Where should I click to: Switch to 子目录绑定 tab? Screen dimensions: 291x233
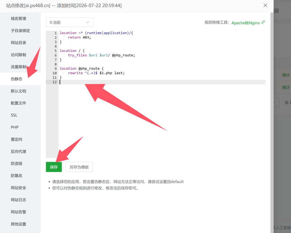point(20,31)
